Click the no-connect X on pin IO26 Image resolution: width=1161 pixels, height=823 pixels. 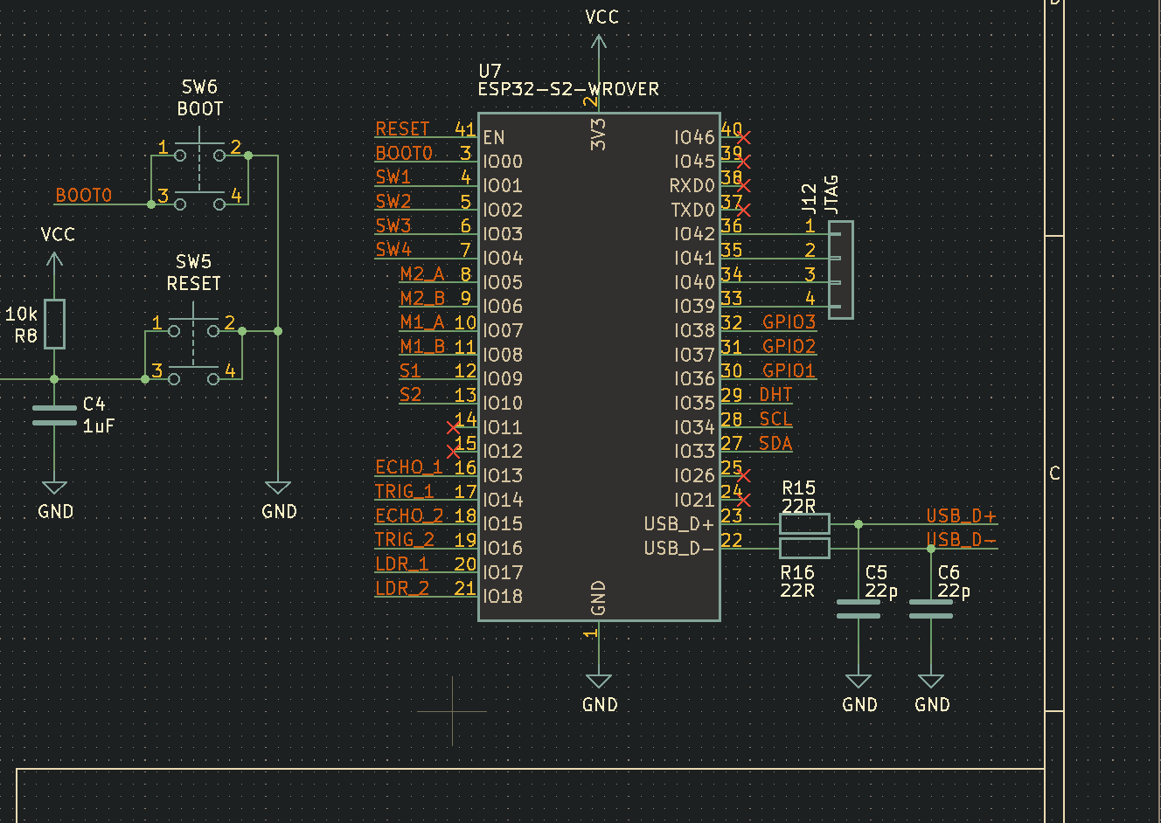(x=744, y=476)
